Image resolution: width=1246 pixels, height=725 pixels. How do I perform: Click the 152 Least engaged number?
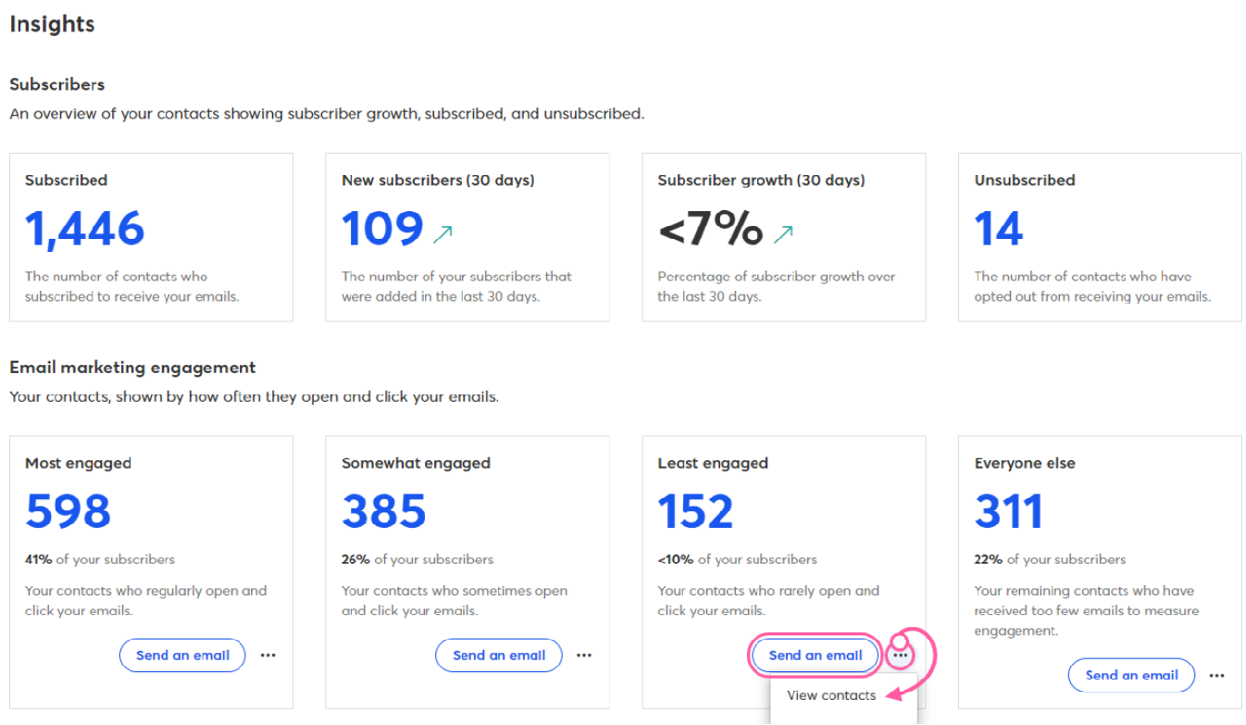tap(695, 511)
